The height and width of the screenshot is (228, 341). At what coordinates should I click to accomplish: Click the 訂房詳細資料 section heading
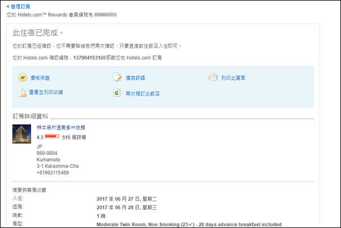(30, 116)
